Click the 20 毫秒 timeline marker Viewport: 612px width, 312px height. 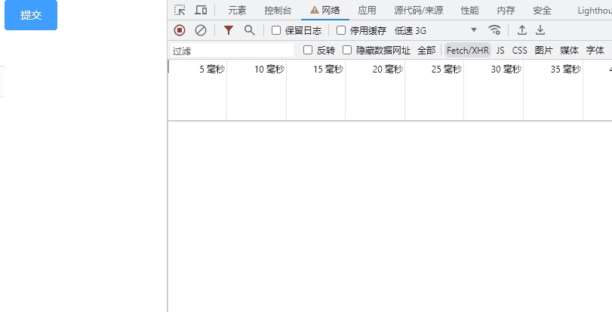coord(387,70)
